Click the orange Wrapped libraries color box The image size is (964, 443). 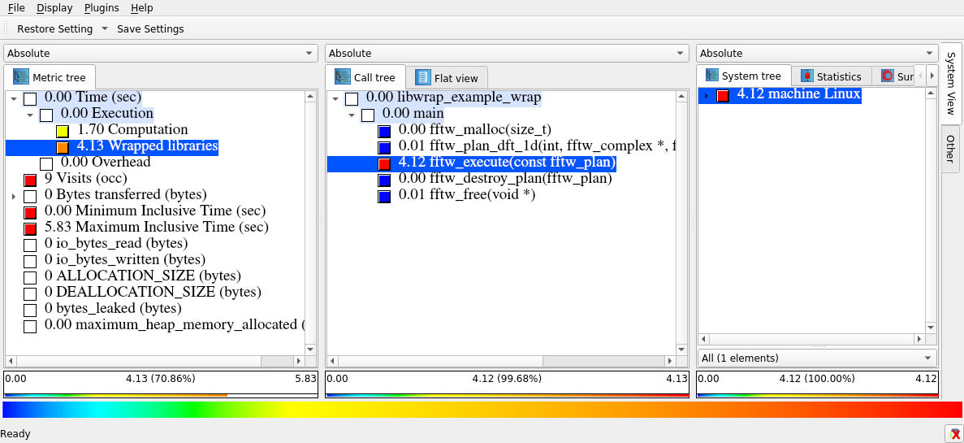coord(63,147)
